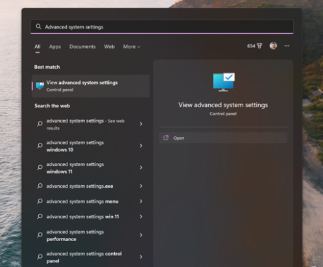Expand arrow for 'advanced system settings performance'

tap(141, 235)
